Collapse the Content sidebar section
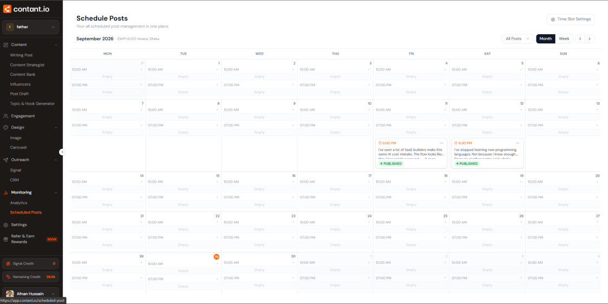The image size is (608, 304). [55, 45]
